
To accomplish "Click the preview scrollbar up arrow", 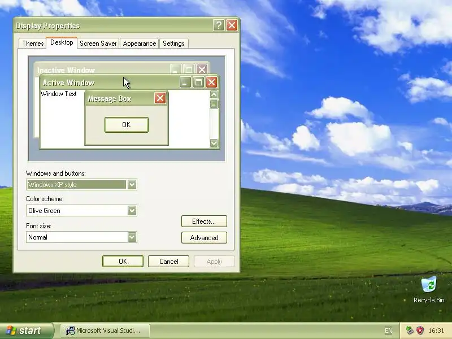I will tap(214, 94).
